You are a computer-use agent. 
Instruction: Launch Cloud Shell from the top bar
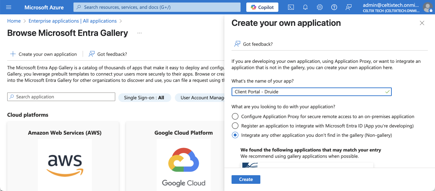pos(291,7)
